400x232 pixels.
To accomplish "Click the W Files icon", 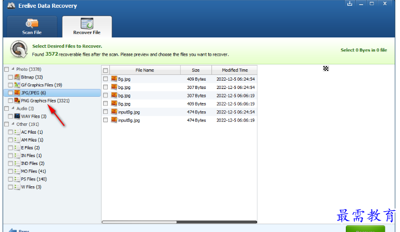I will pyautogui.click(x=17, y=187).
